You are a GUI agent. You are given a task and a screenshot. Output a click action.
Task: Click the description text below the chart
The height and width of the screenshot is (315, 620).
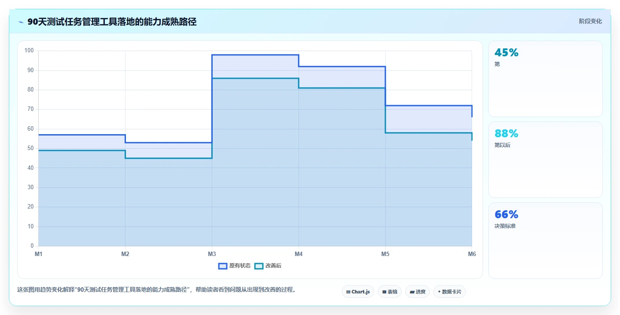point(156,290)
